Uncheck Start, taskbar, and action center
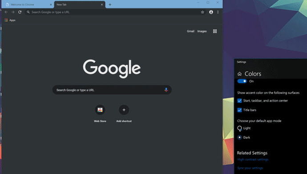Viewport: 307px width, 174px height. point(239,101)
